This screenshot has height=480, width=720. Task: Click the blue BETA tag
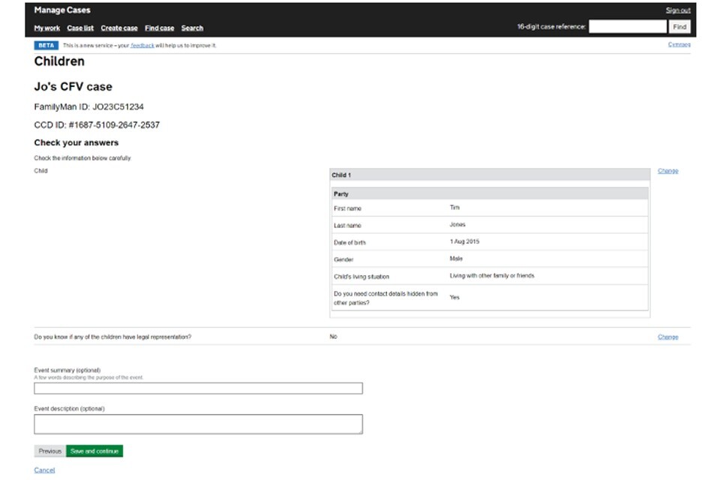click(46, 46)
